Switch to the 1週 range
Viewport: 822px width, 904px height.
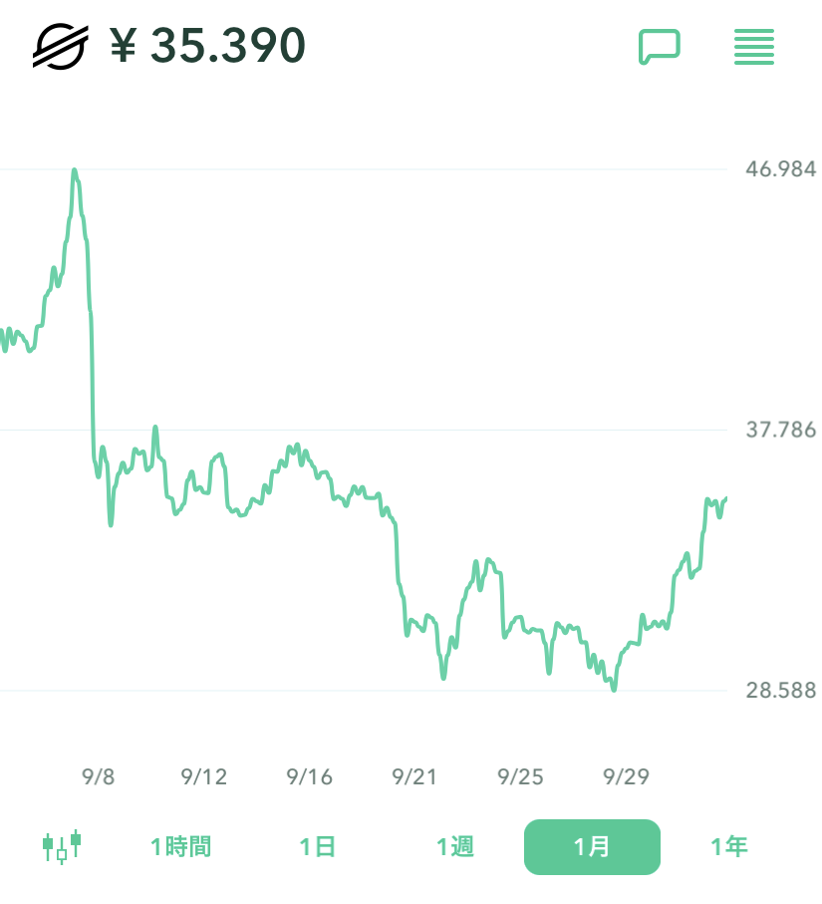click(x=455, y=847)
